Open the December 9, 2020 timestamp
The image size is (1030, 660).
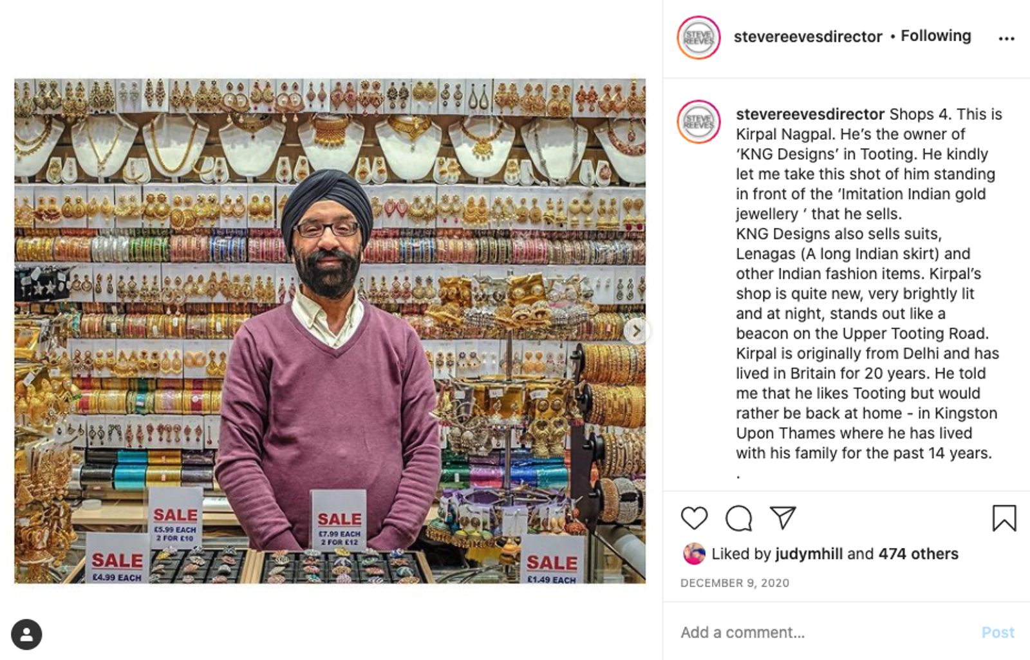click(x=735, y=583)
